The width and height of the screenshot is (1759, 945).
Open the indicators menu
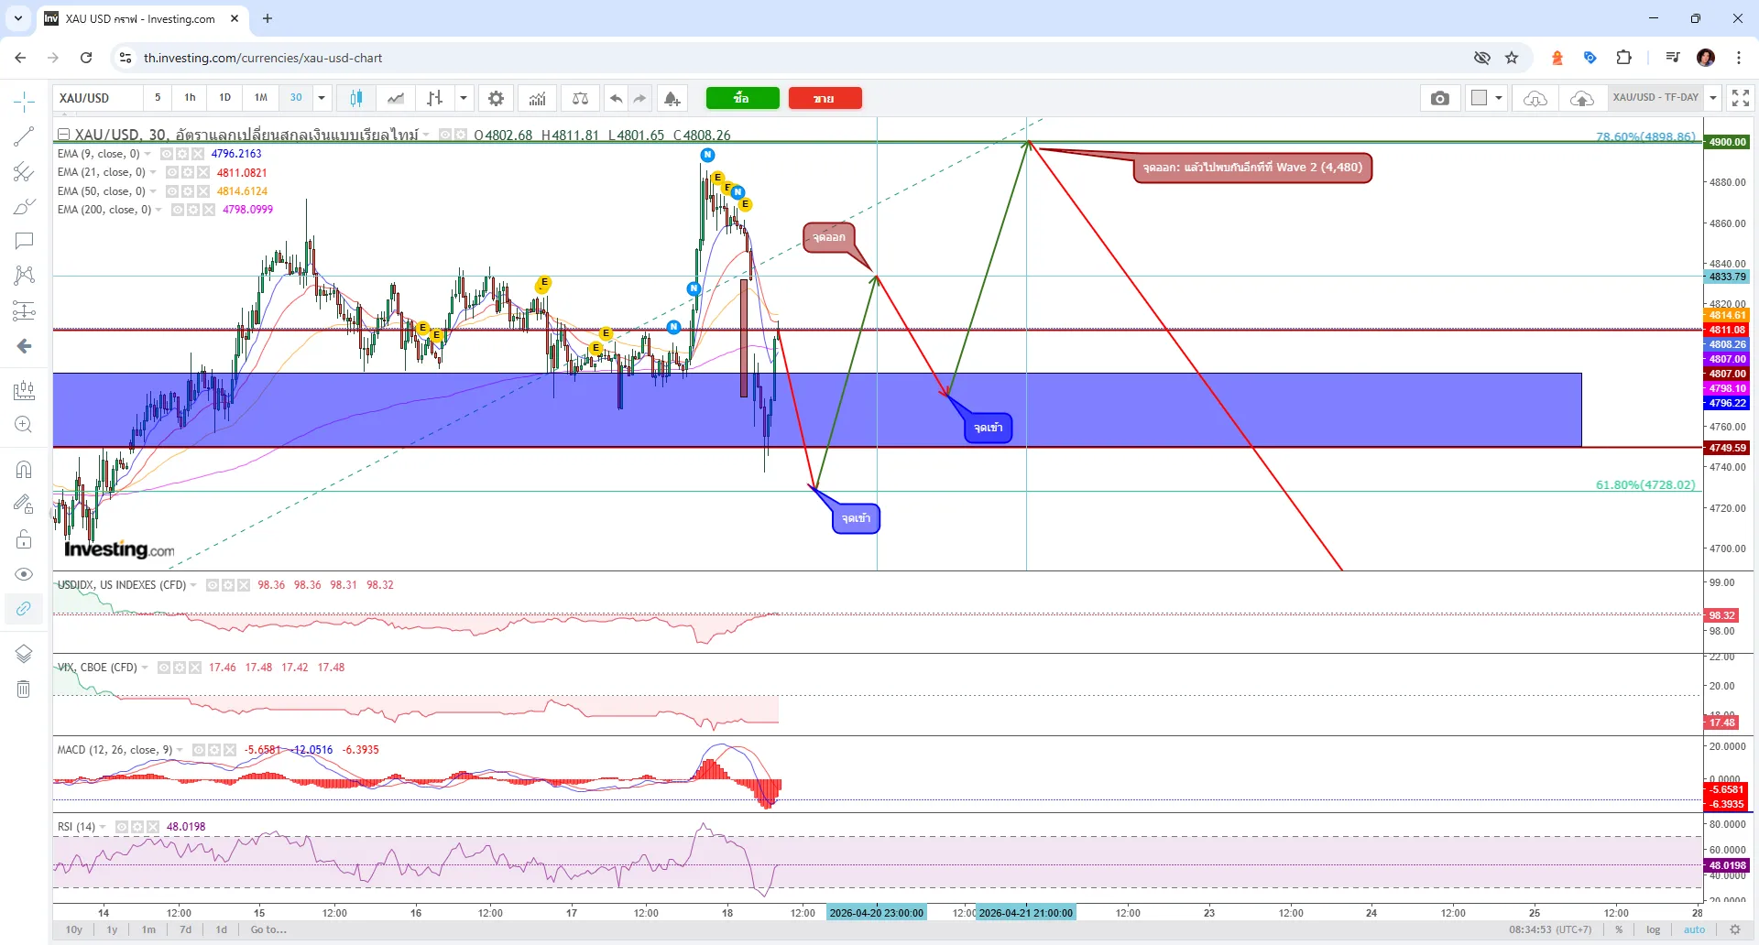point(538,98)
